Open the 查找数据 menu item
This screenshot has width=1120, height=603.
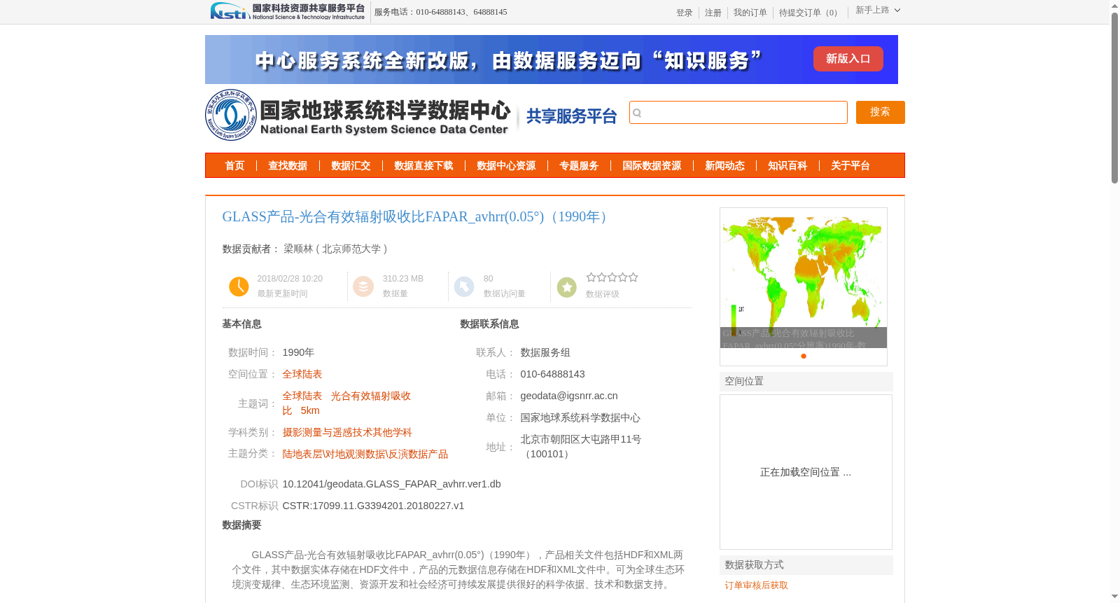[288, 166]
